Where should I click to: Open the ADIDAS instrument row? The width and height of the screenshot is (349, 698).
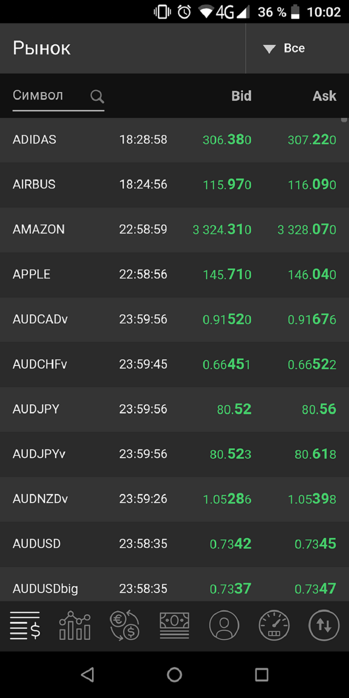pos(174,140)
